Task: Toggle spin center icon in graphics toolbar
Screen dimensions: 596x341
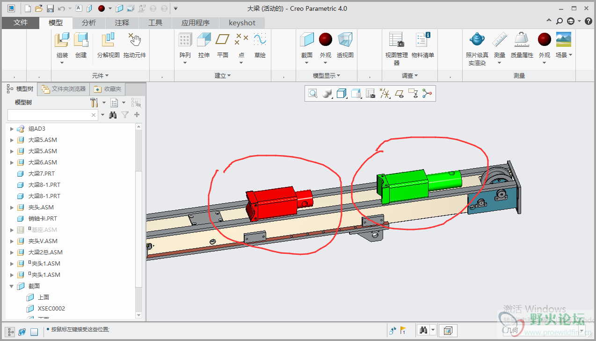Action: (427, 94)
